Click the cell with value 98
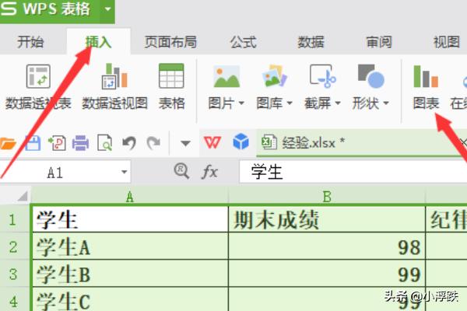This screenshot has width=467, height=311. pyautogui.click(x=327, y=246)
